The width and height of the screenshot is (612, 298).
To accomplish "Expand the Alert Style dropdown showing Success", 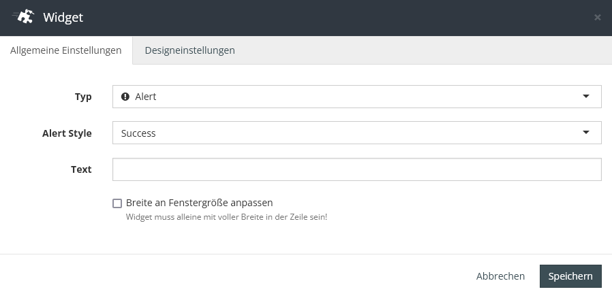I will (356, 133).
